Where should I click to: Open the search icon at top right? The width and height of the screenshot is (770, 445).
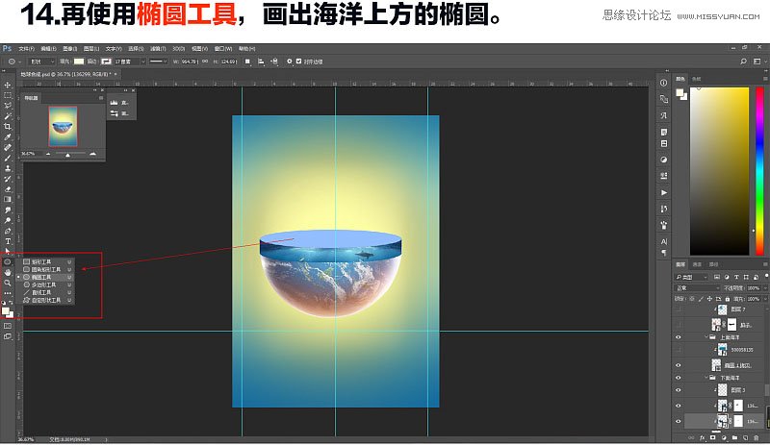coord(743,62)
